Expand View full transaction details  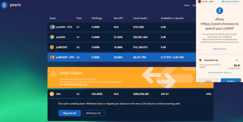pyautogui.click(x=219, y=73)
